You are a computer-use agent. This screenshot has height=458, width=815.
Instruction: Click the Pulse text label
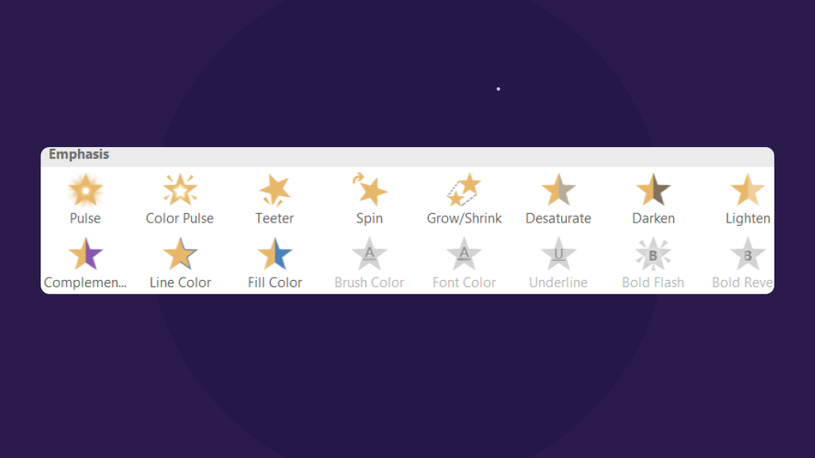click(x=85, y=218)
